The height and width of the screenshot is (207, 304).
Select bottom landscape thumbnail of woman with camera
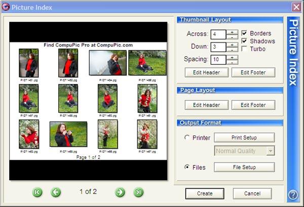[x=68, y=134]
